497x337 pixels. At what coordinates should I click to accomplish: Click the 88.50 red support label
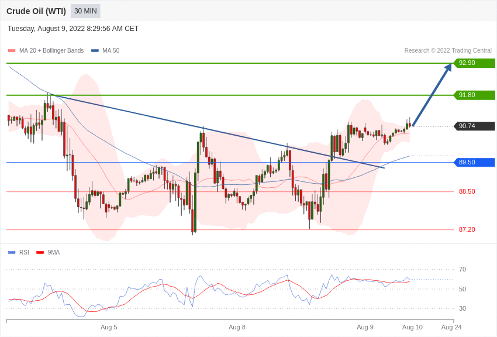pos(467,192)
